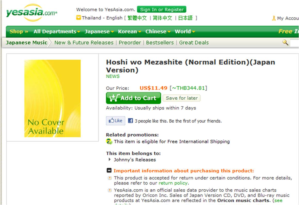Click the Facebook logo icon
299x205 pixels.
coord(130,121)
